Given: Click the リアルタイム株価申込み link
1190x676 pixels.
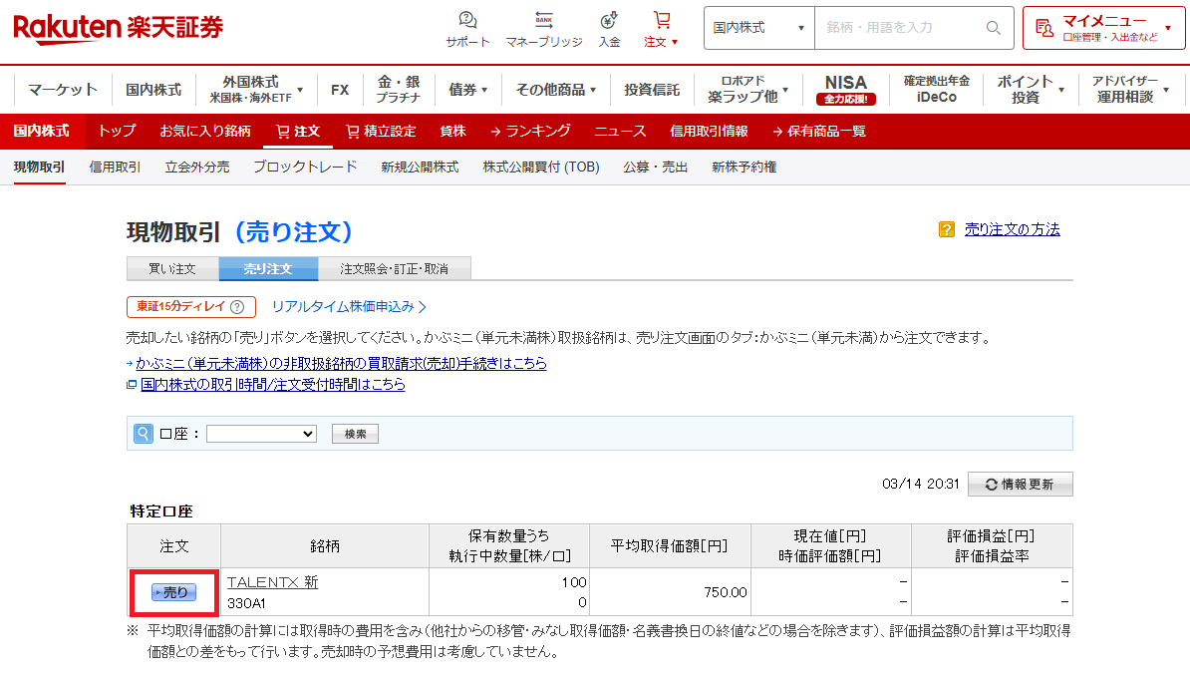Looking at the screenshot, I should (x=349, y=307).
